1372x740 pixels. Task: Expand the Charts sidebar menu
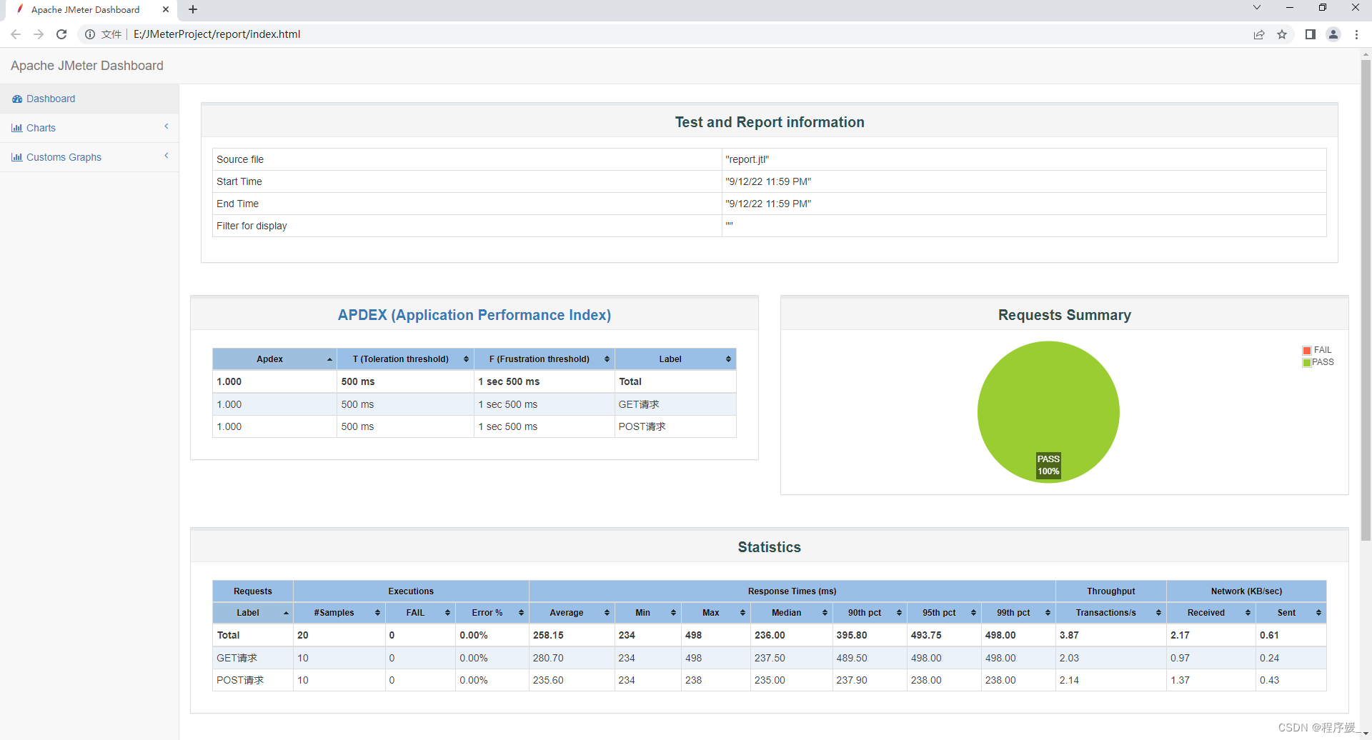click(89, 128)
